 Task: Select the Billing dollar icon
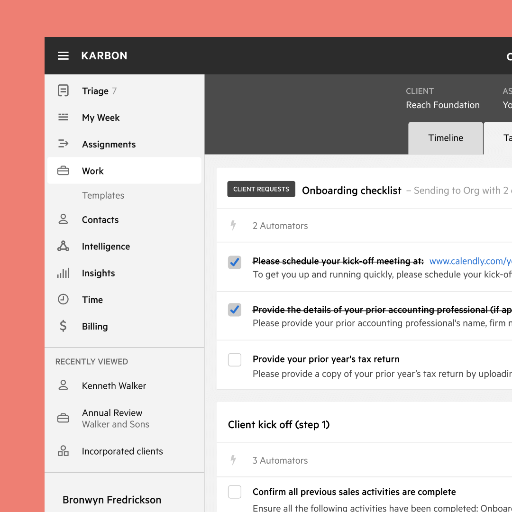pyautogui.click(x=63, y=326)
